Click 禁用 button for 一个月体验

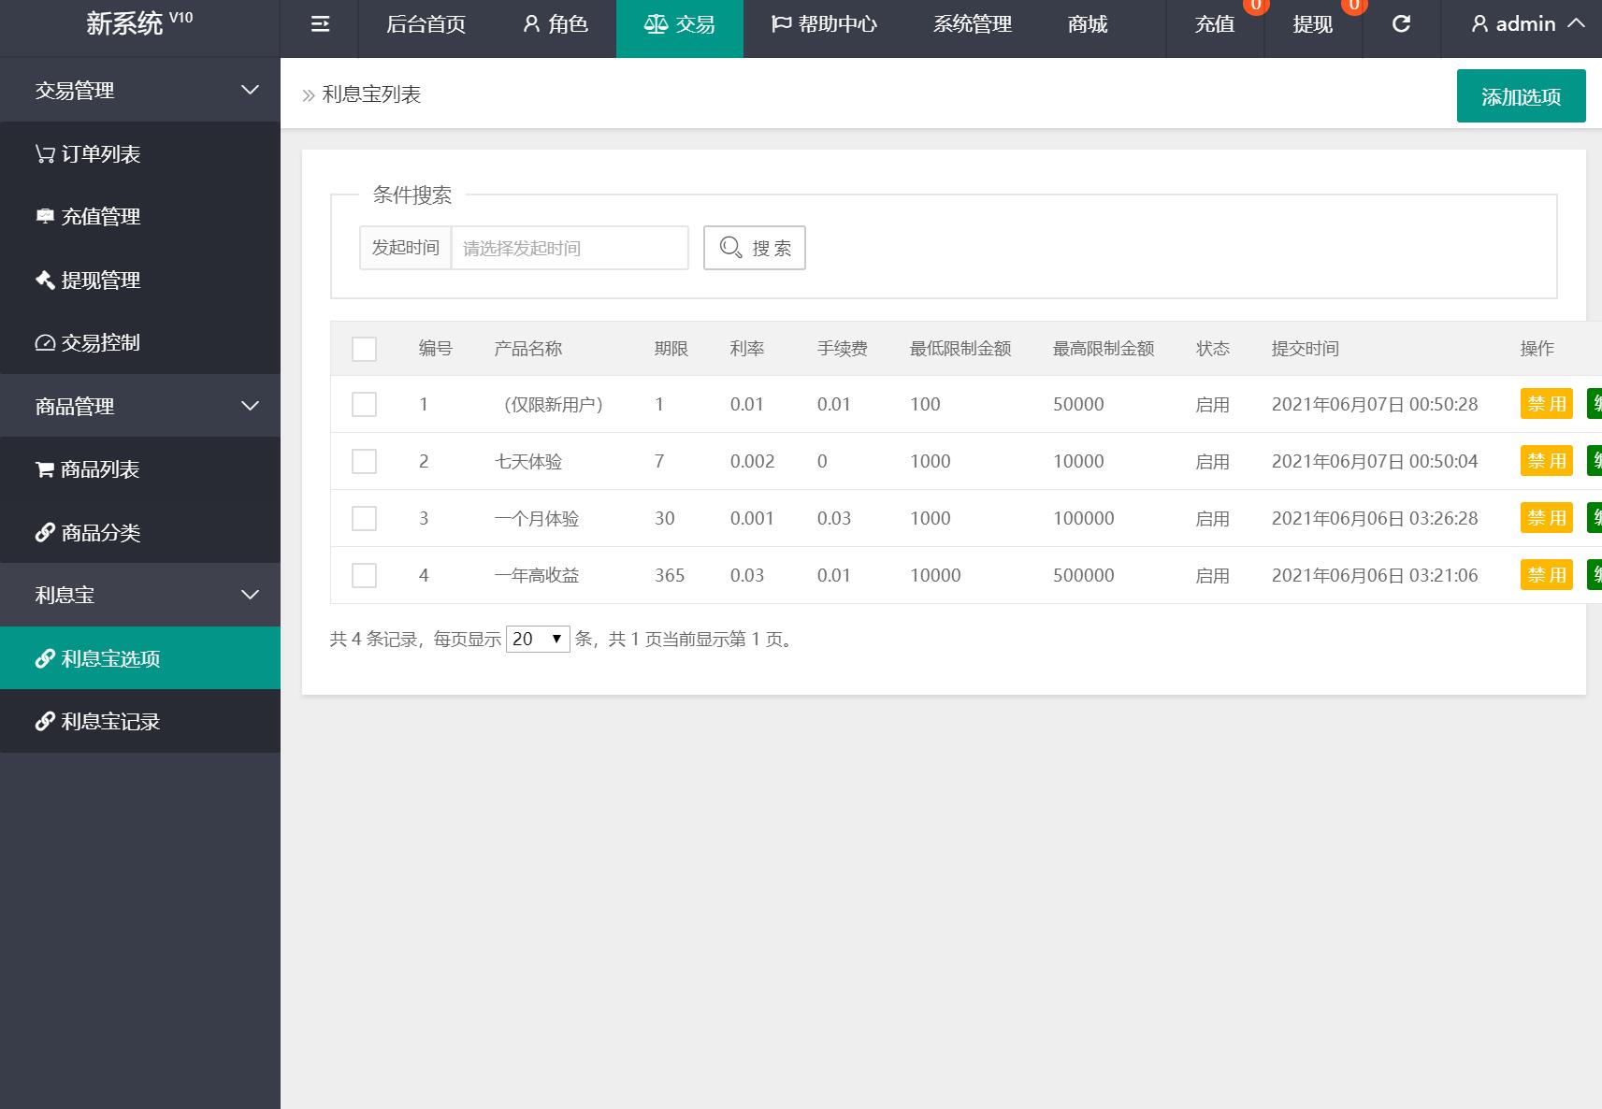(x=1547, y=518)
